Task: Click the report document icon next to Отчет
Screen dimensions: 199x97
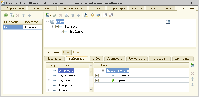Action: click(52, 22)
